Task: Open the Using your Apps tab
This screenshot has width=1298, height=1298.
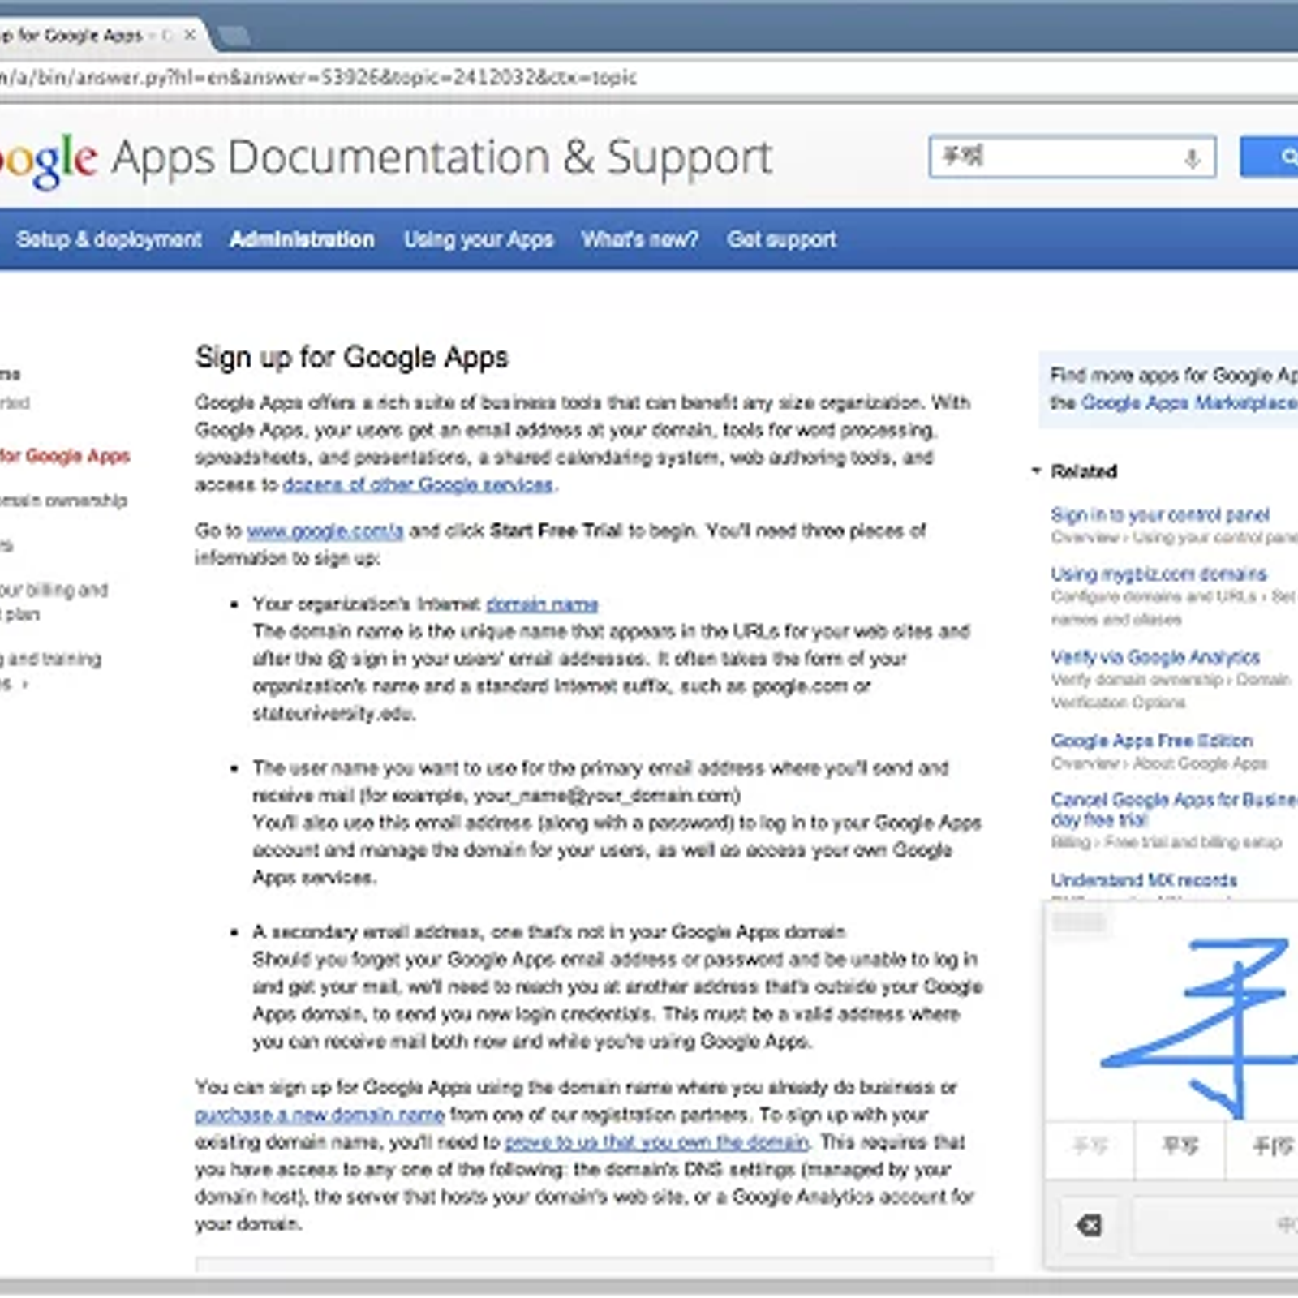Action: click(x=479, y=239)
